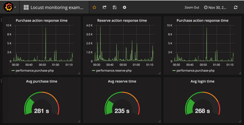Click the tallest spike in first Purchase graph
Viewport: 244px width, 125px height.
click(46, 28)
